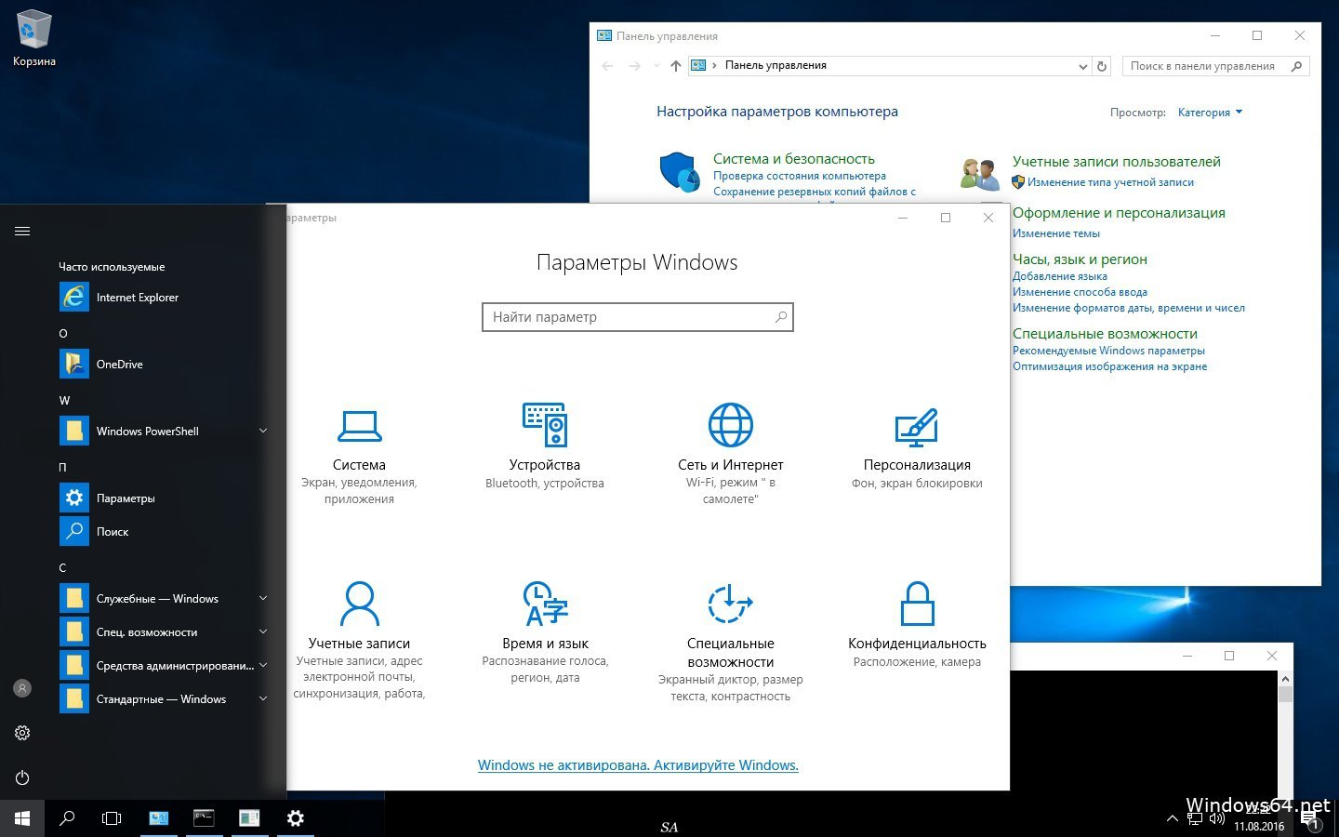Click Проверка состояния компьютера link
1339x837 pixels.
pos(800,176)
